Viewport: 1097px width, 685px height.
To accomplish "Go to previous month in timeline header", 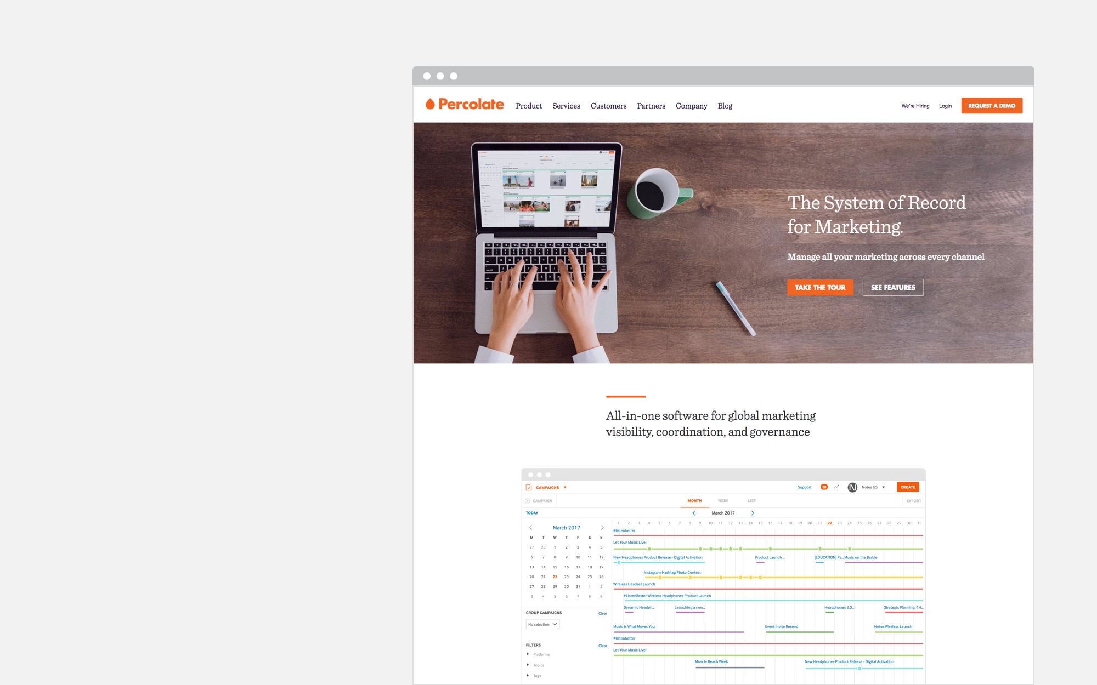I will tap(694, 513).
